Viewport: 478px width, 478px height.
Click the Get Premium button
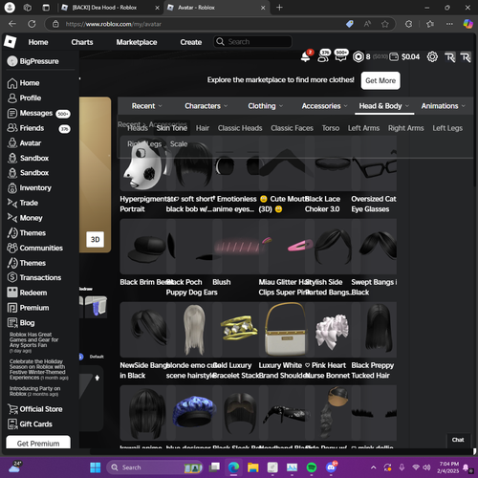tap(38, 443)
